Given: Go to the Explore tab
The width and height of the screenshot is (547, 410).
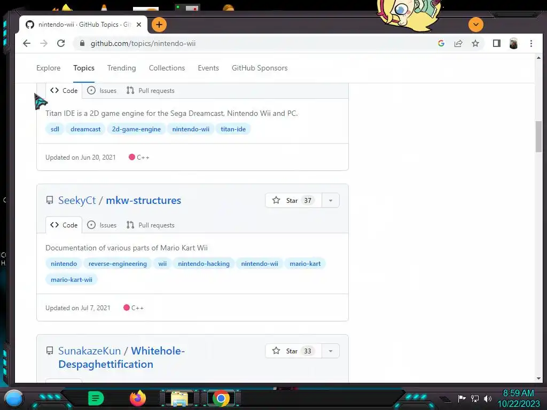Looking at the screenshot, I should [49, 68].
